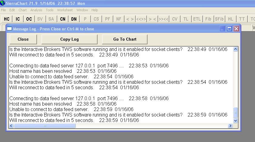255x142 pixels.
Task: Click the log's scroll up arrow
Action: (236, 49)
